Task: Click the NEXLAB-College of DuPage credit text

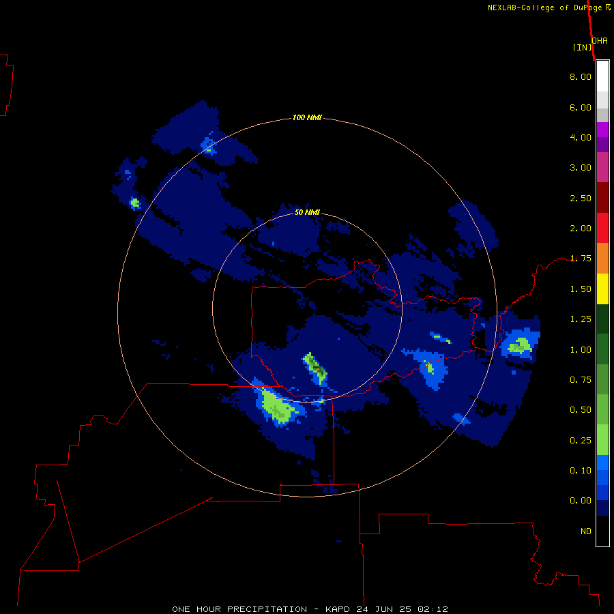Action: point(544,8)
